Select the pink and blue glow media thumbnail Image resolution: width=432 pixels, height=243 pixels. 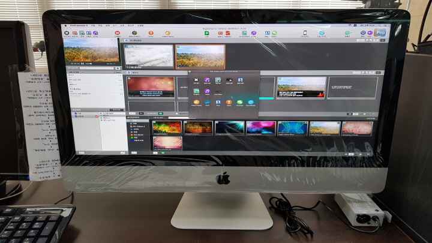(261, 127)
